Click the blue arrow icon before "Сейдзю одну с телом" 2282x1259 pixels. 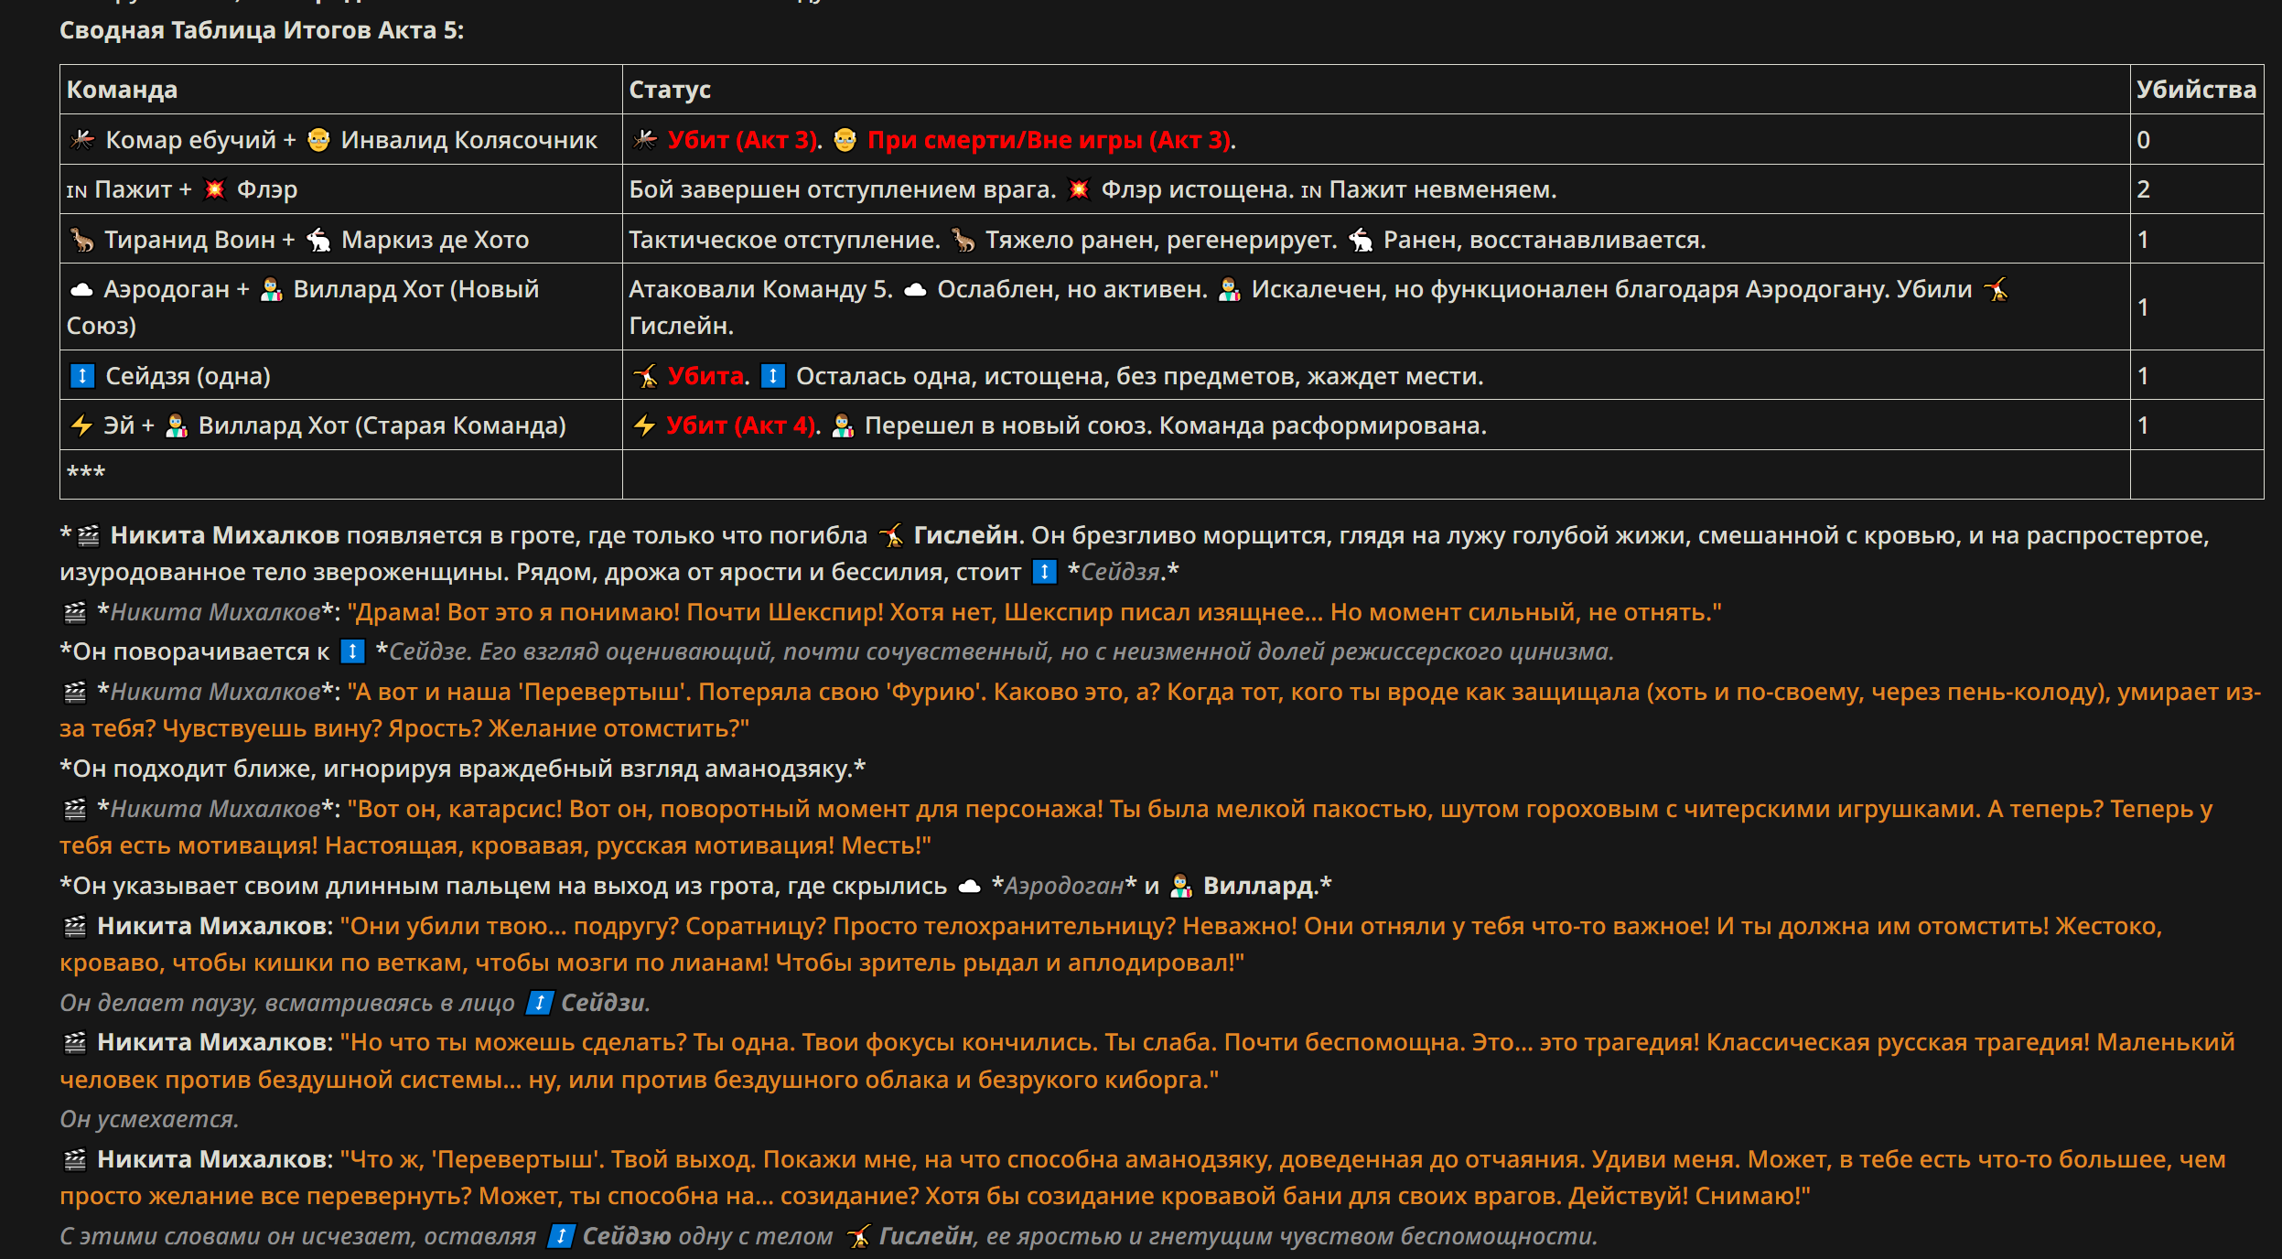click(562, 1236)
